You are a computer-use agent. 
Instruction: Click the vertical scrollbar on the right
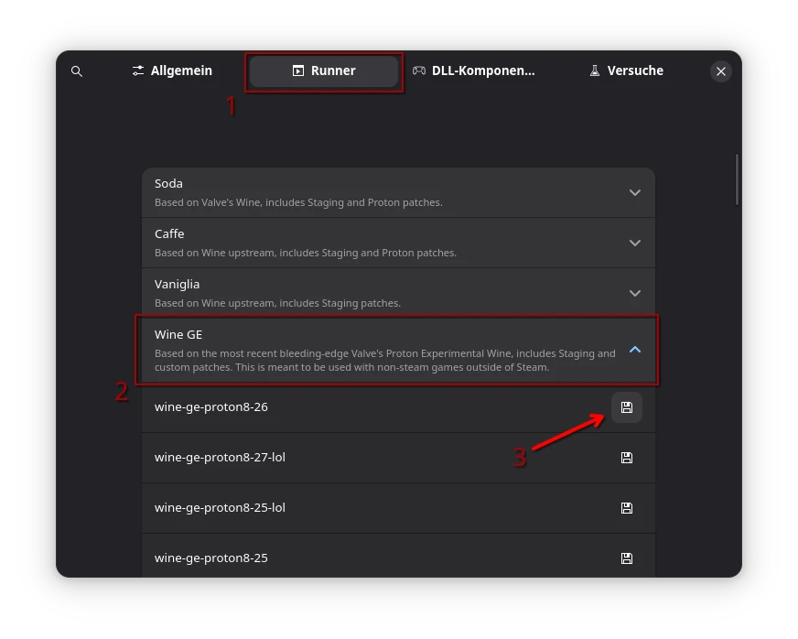click(738, 179)
